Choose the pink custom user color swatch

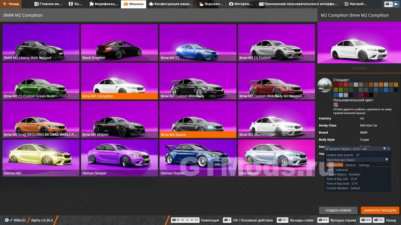coord(336,105)
